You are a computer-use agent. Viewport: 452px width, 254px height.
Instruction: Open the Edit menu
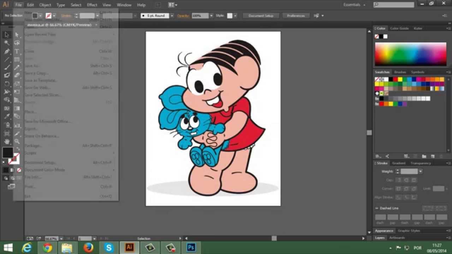30,5
